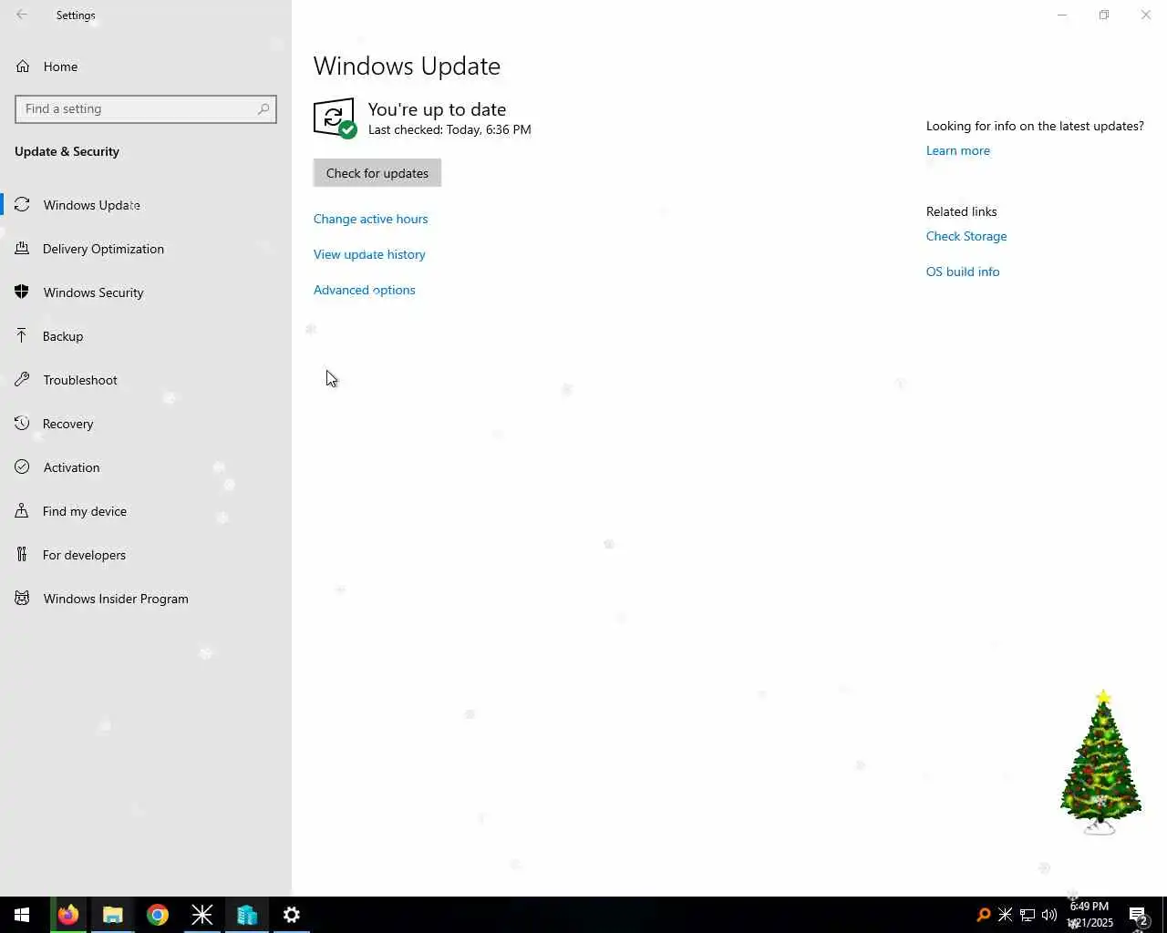
Task: Open Check Storage link
Action: (966, 236)
